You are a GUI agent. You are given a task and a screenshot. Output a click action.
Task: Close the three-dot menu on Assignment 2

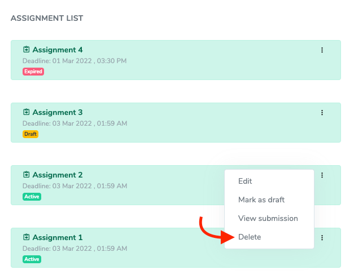(322, 175)
